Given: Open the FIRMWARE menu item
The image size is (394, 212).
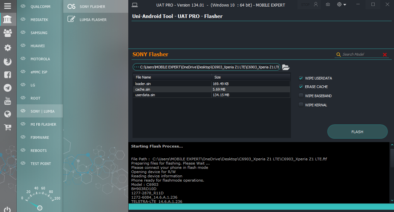Looking at the screenshot, I should point(40,137).
